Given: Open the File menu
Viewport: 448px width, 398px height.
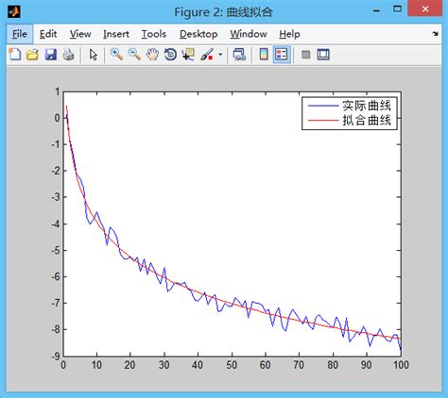Looking at the screenshot, I should [20, 34].
